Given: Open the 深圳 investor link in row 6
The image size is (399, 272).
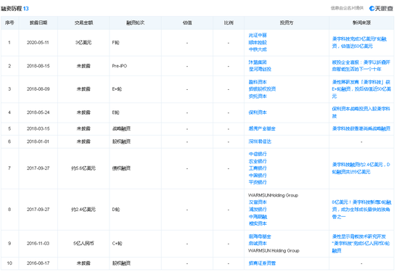Looking at the screenshot, I should 260,141.
